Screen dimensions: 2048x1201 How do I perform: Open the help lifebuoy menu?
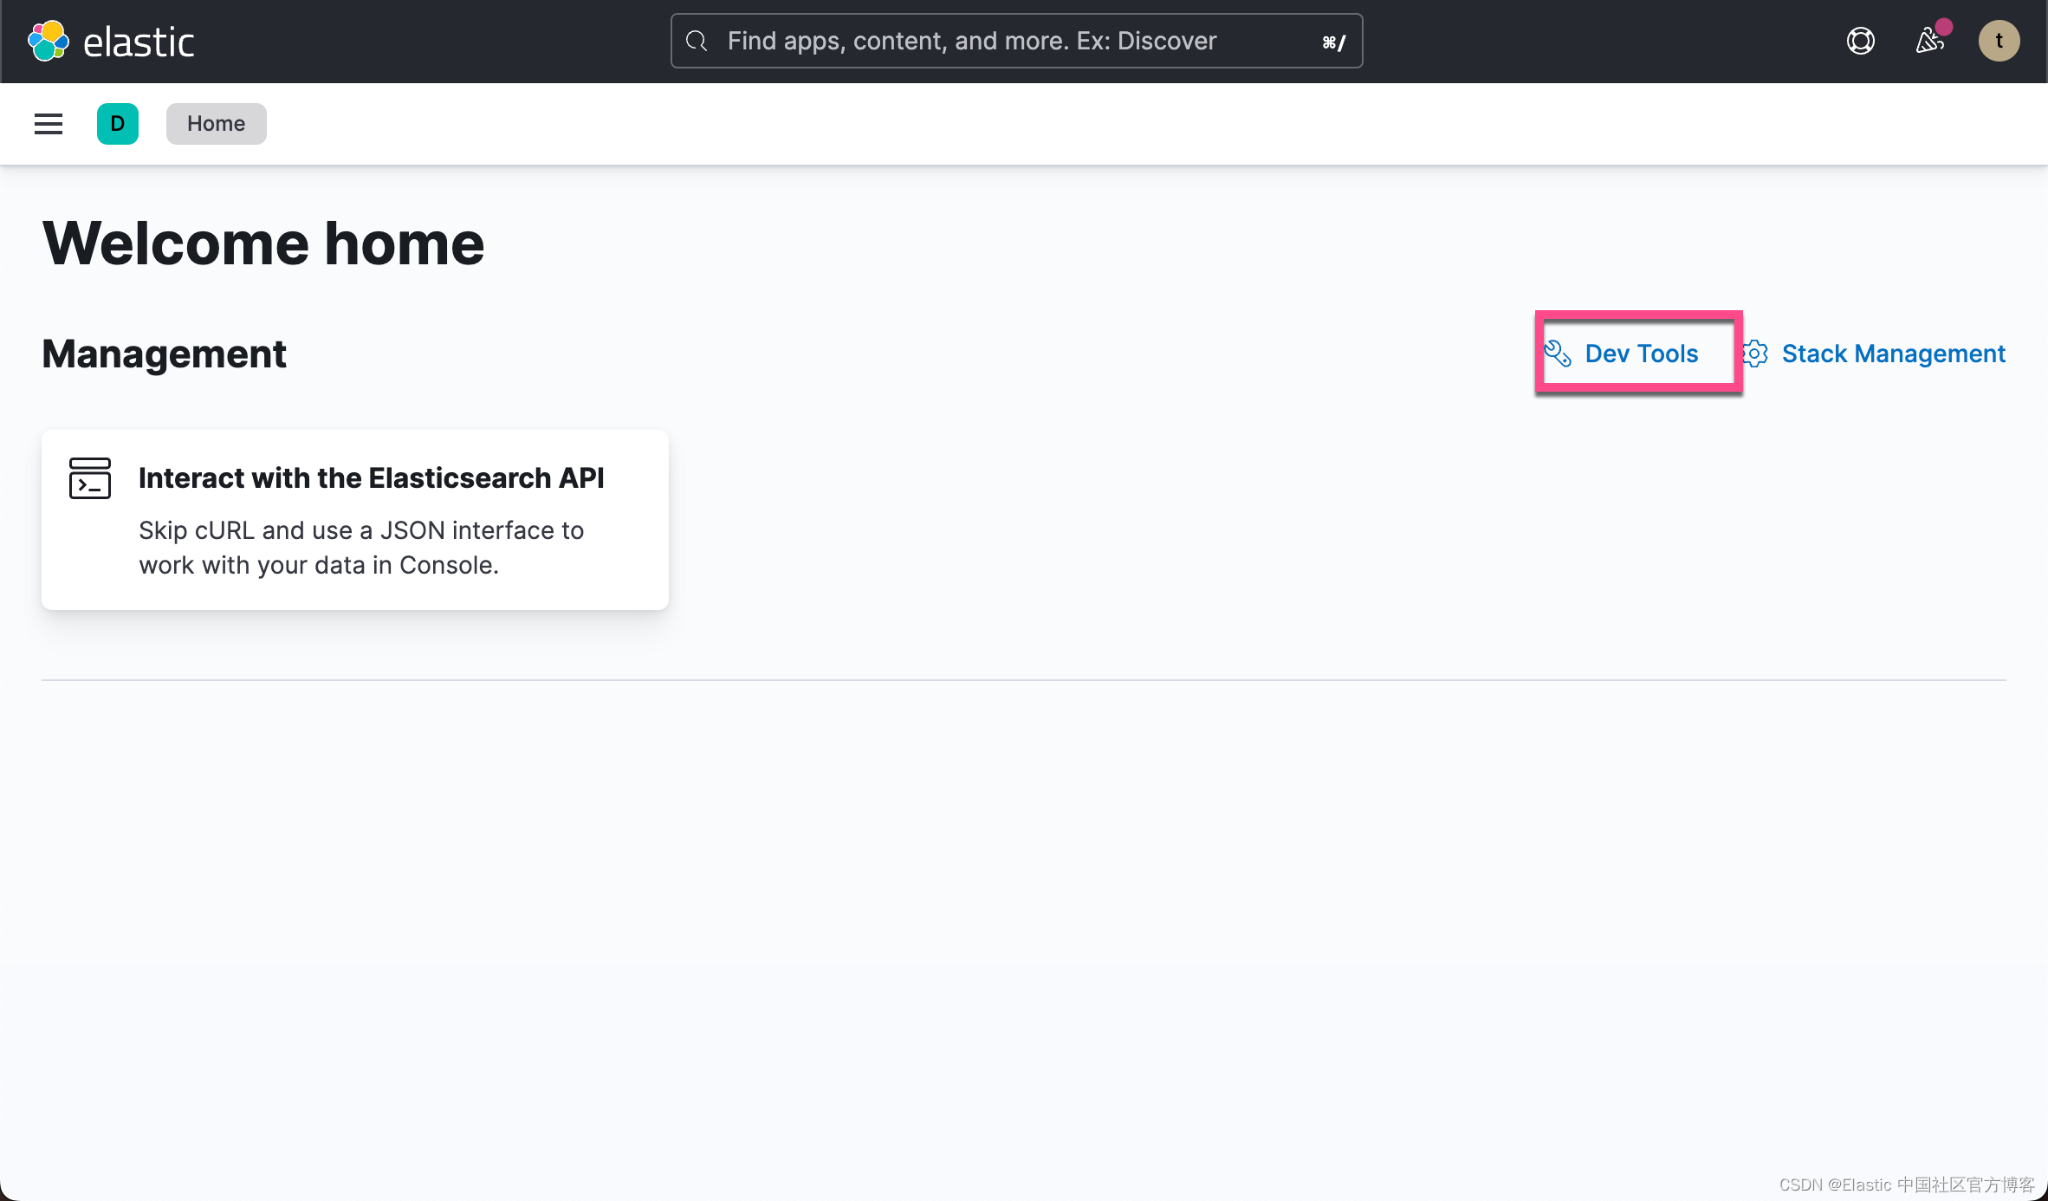click(x=1860, y=41)
